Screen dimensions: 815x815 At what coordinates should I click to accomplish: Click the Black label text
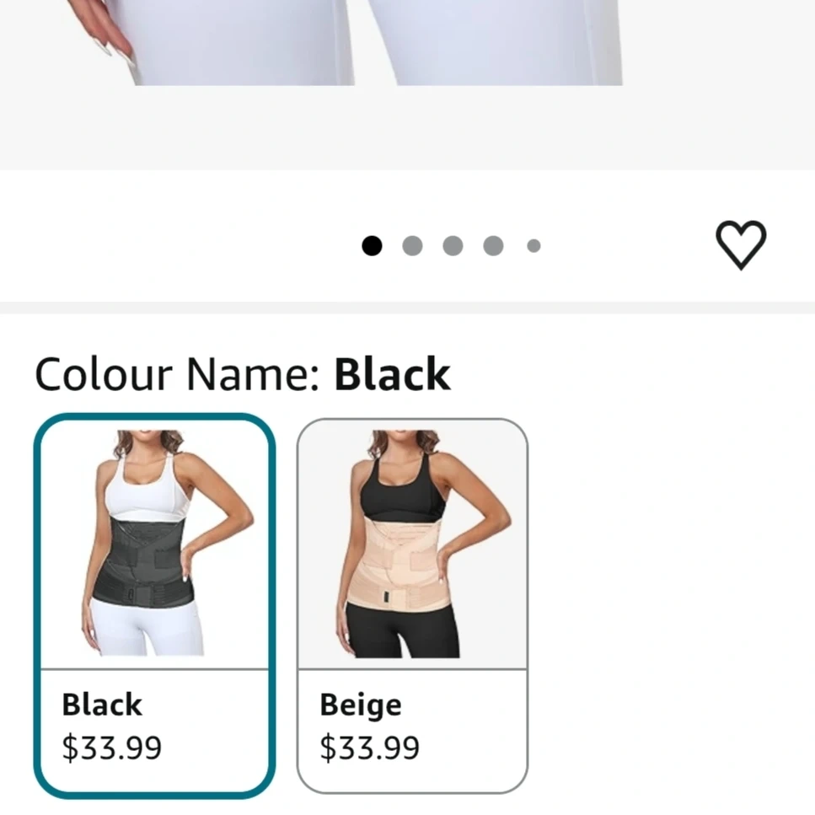[102, 705]
